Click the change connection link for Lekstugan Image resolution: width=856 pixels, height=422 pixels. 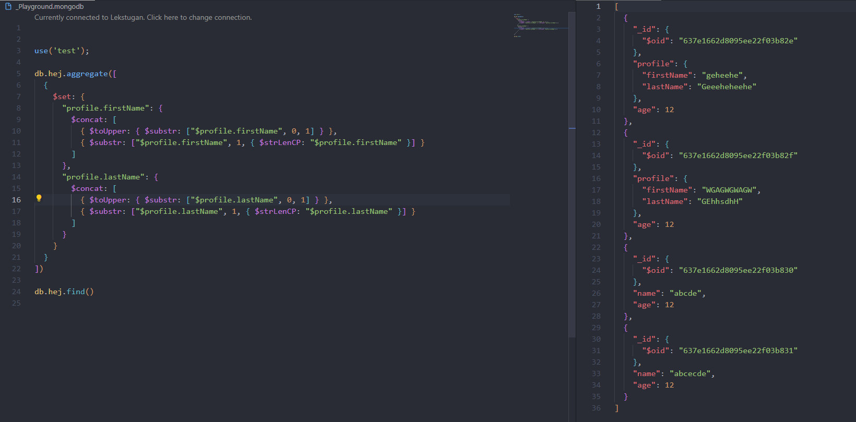click(x=142, y=17)
